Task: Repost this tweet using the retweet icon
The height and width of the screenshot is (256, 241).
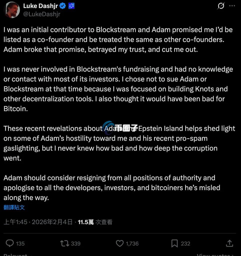Action: click(x=64, y=243)
